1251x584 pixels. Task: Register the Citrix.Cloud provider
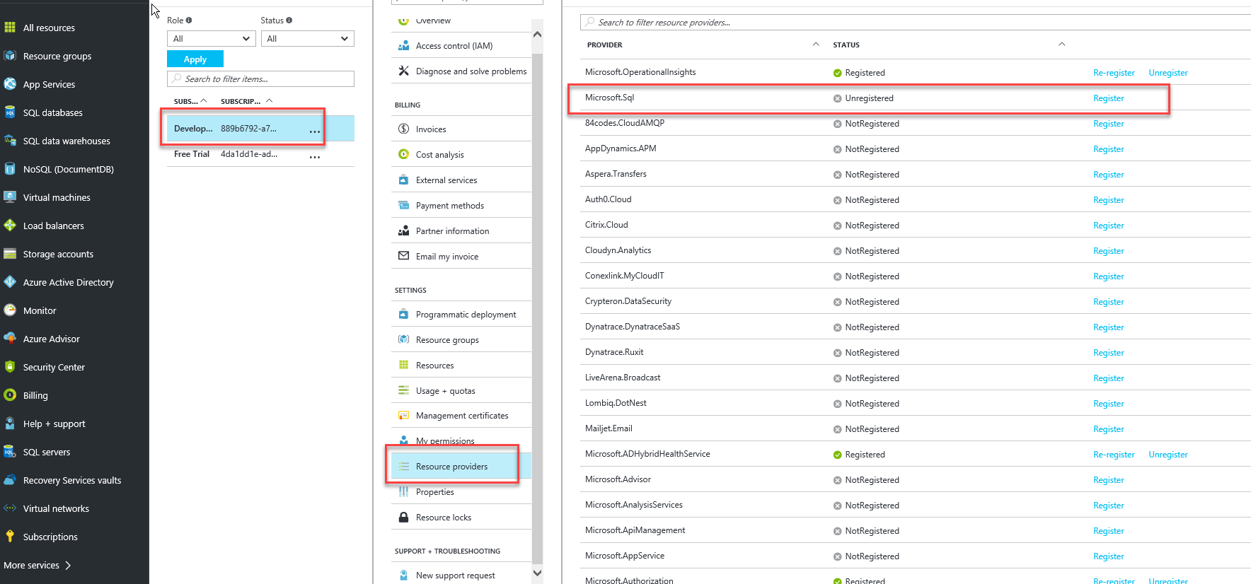point(1108,226)
